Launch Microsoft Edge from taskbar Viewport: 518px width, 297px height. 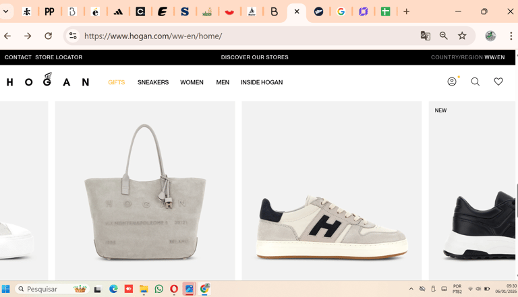pyautogui.click(x=113, y=289)
